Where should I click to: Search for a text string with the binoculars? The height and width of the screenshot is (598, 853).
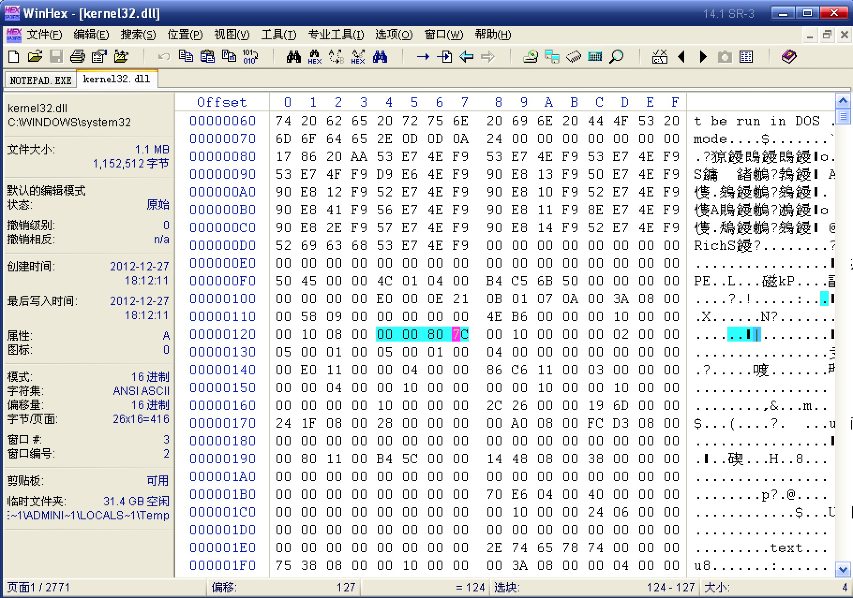pyautogui.click(x=293, y=56)
